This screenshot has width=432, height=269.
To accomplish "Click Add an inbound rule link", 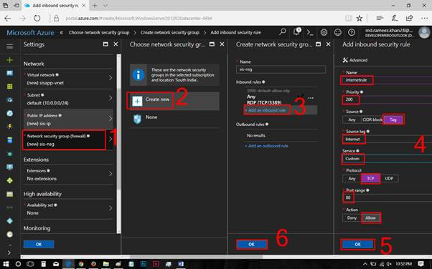I will tap(266, 110).
